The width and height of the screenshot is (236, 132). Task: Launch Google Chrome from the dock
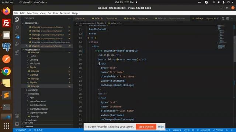(6, 71)
